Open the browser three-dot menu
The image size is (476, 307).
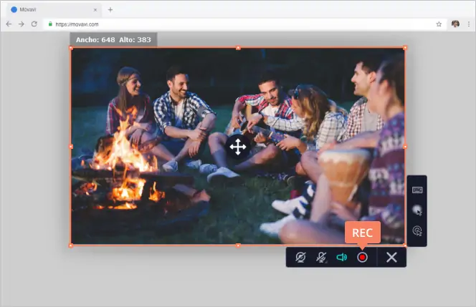[x=469, y=24]
